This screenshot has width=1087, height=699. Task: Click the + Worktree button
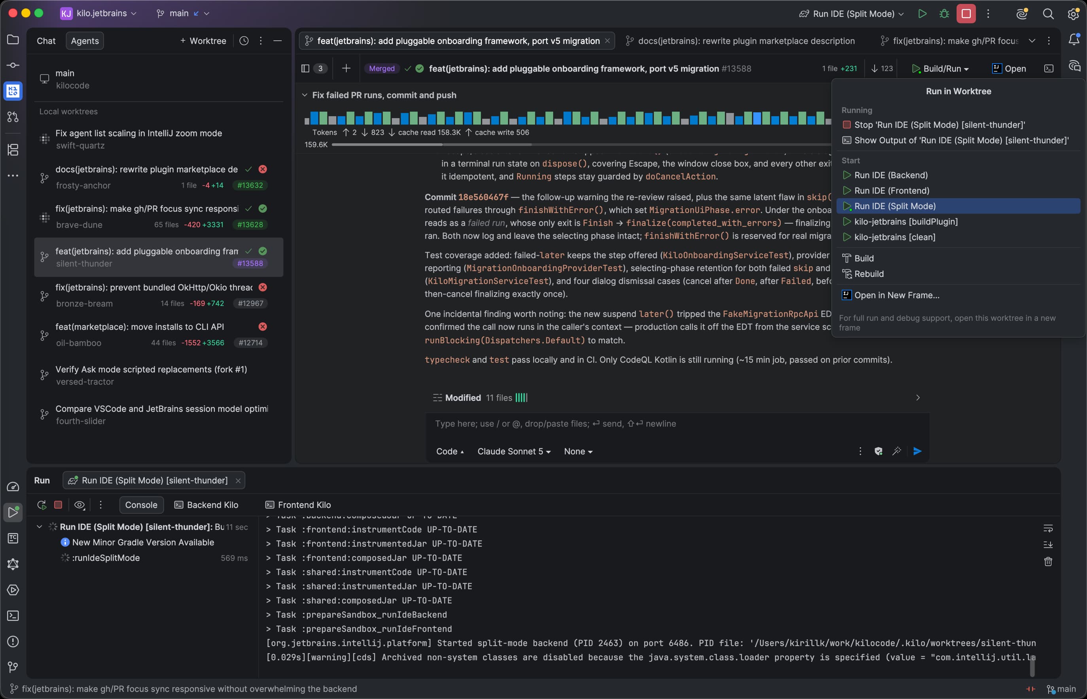(x=203, y=41)
